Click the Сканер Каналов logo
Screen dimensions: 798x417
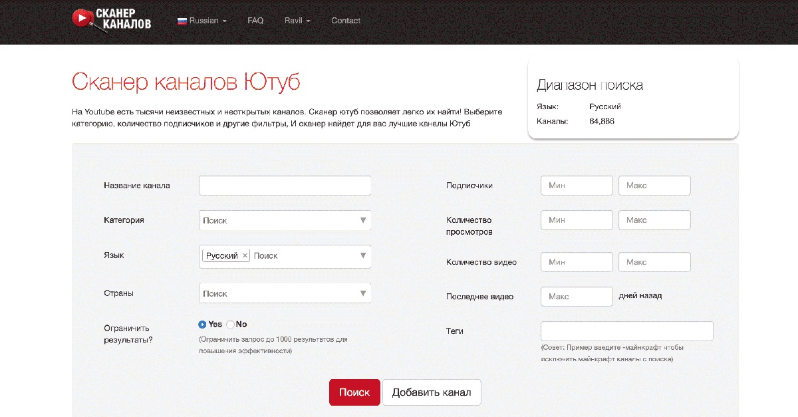[112, 20]
